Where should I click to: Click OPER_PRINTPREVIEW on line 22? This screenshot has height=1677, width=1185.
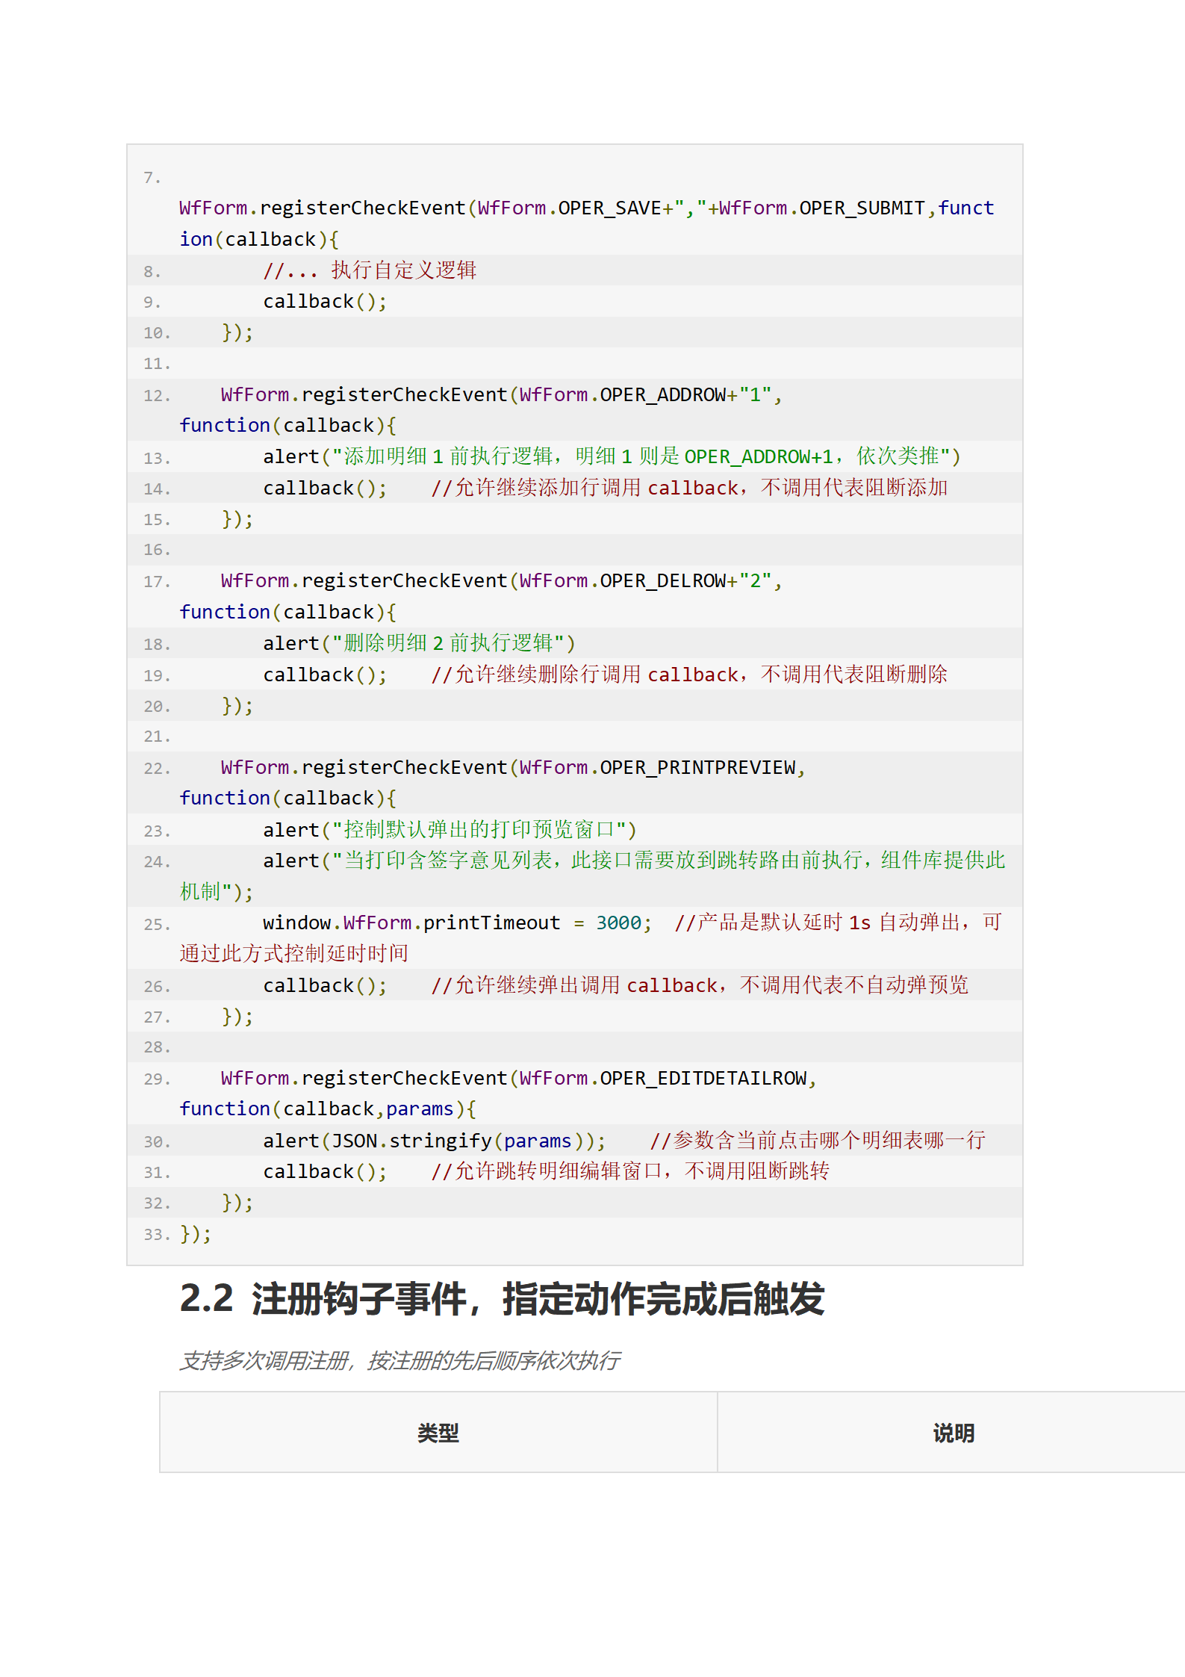(x=697, y=768)
